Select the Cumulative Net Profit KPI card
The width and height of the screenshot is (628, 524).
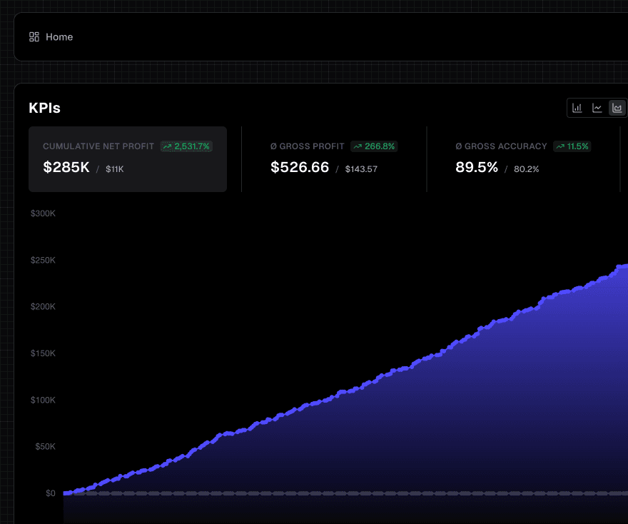click(x=128, y=159)
